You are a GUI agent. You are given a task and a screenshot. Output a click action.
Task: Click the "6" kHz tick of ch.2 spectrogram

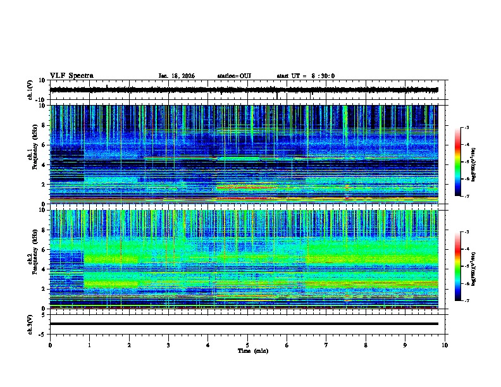tap(44, 250)
